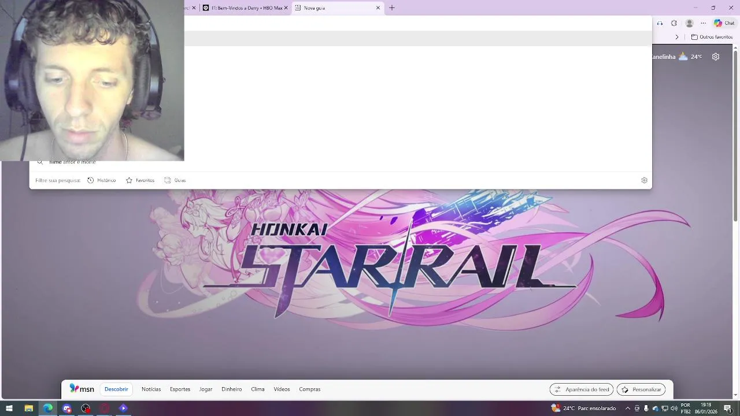Open the Chrome taskbar icon with badge
Screen dimensions: 740x416
67,408
